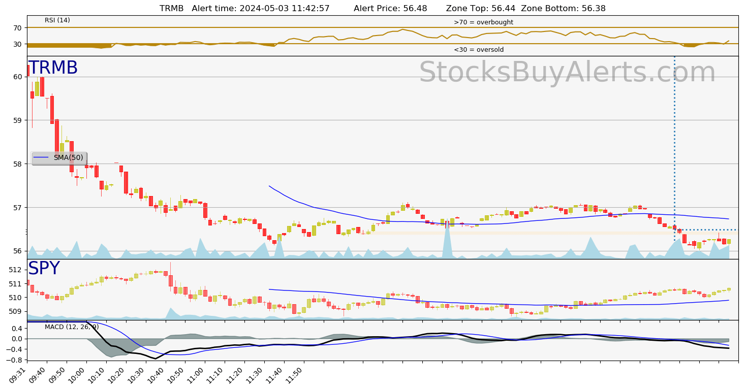This screenshot has width=746, height=390.
Task: Click the 10:50 time axis label
Action: [176, 375]
